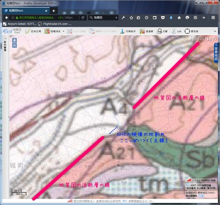Viewport: 220px width, 205px height.
Task: Click 現在地 current location button
Action: [x=191, y=31]
